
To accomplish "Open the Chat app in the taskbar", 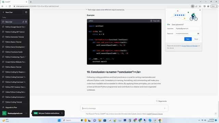I will click(x=94, y=120).
